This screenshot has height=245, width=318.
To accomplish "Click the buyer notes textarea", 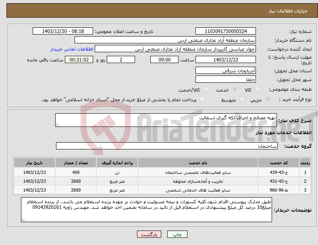I will click(146, 210).
